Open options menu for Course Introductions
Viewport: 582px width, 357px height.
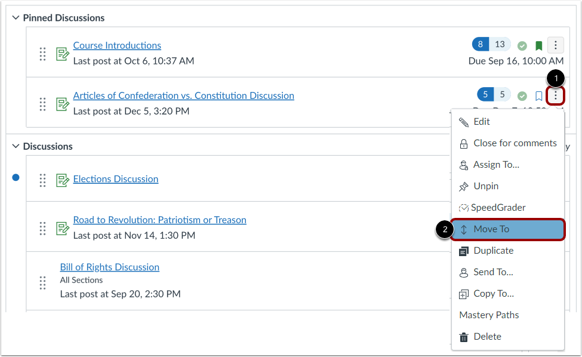[555, 45]
